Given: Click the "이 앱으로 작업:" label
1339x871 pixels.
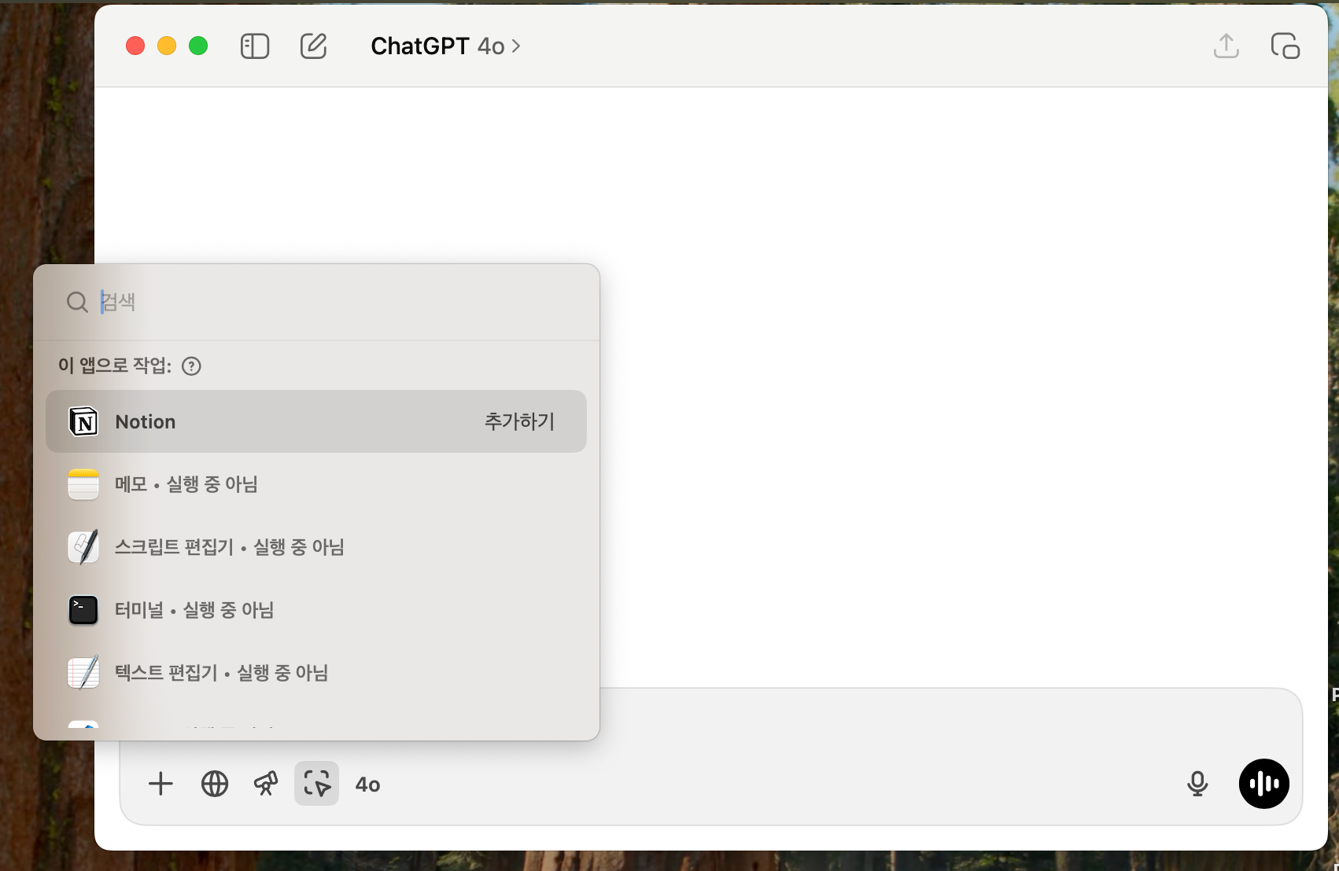Looking at the screenshot, I should (x=115, y=366).
